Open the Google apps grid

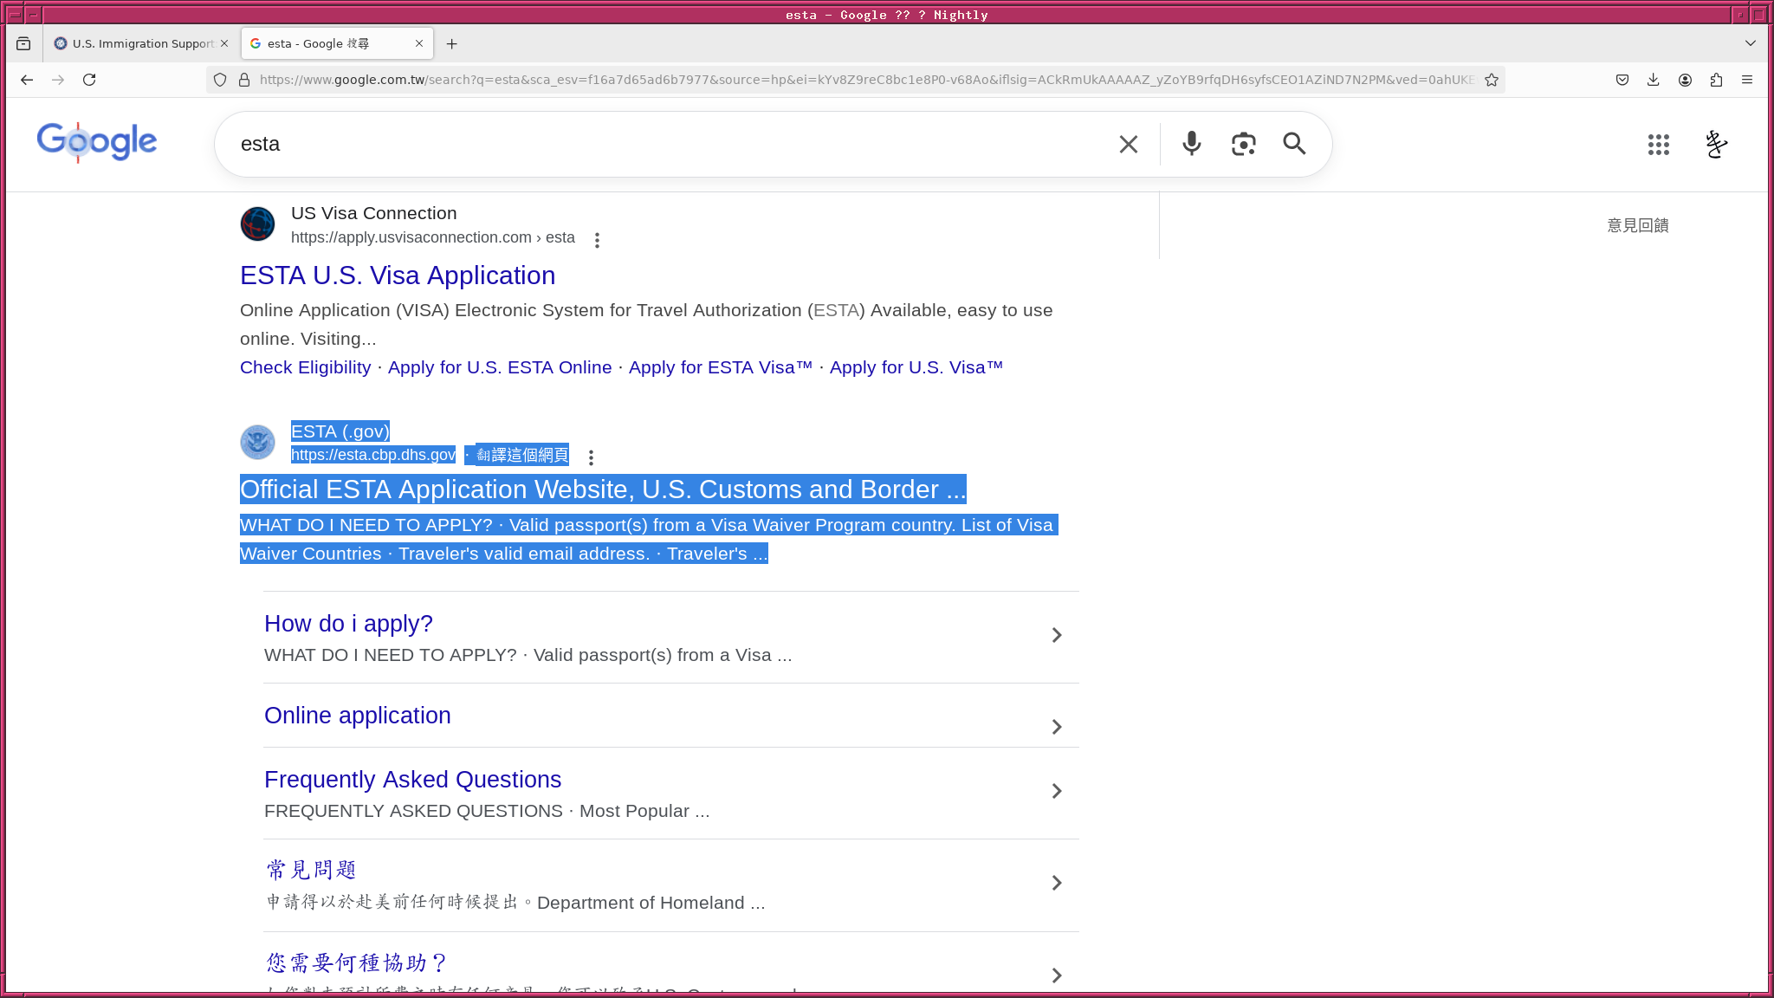1658,145
